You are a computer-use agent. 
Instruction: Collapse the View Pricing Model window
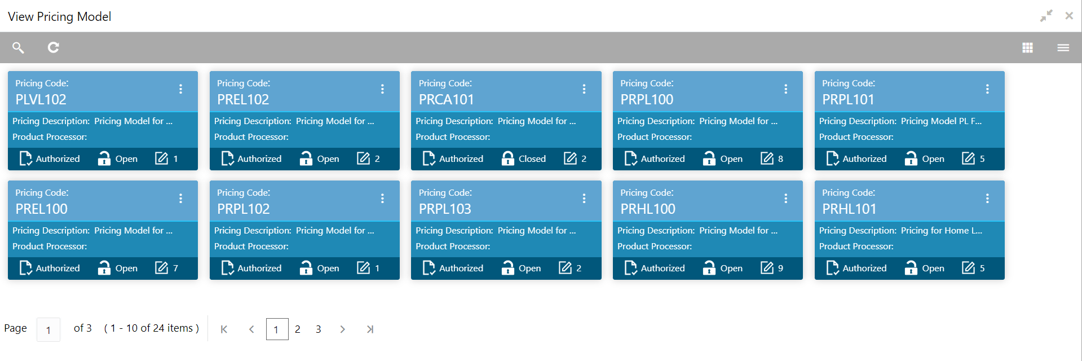[1046, 16]
